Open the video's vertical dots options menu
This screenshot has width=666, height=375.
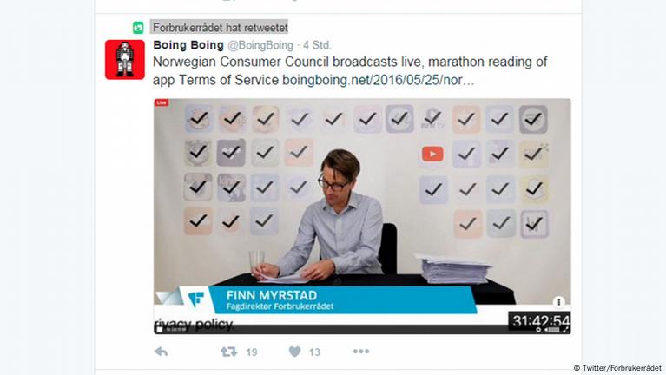pyautogui.click(x=558, y=302)
